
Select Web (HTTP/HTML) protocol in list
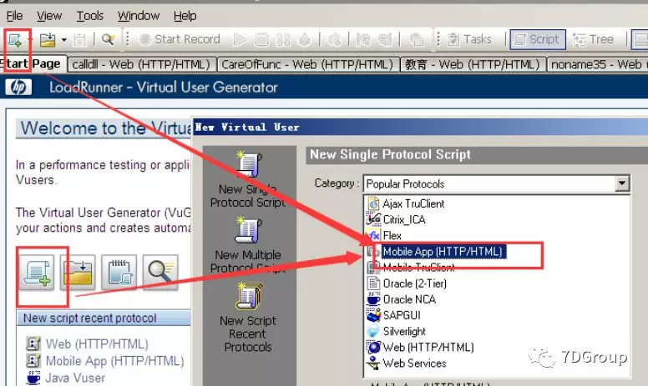(428, 348)
